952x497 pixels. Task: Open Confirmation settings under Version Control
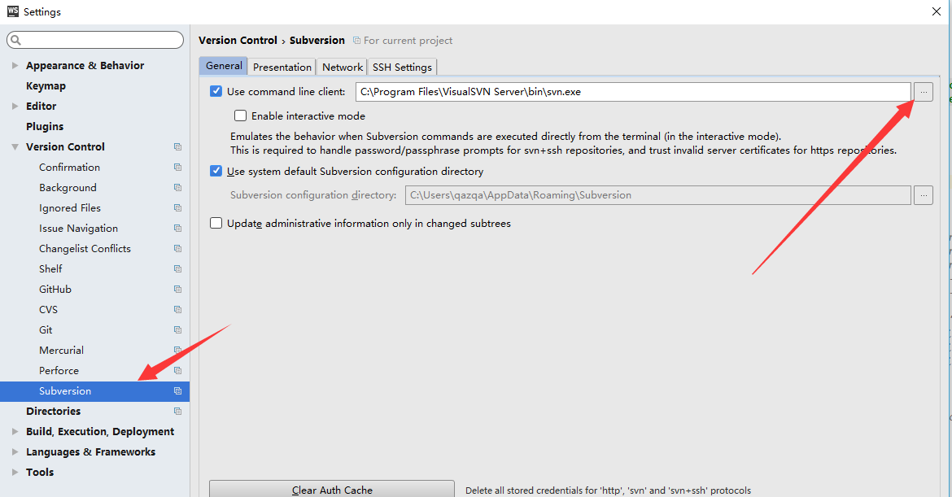69,167
